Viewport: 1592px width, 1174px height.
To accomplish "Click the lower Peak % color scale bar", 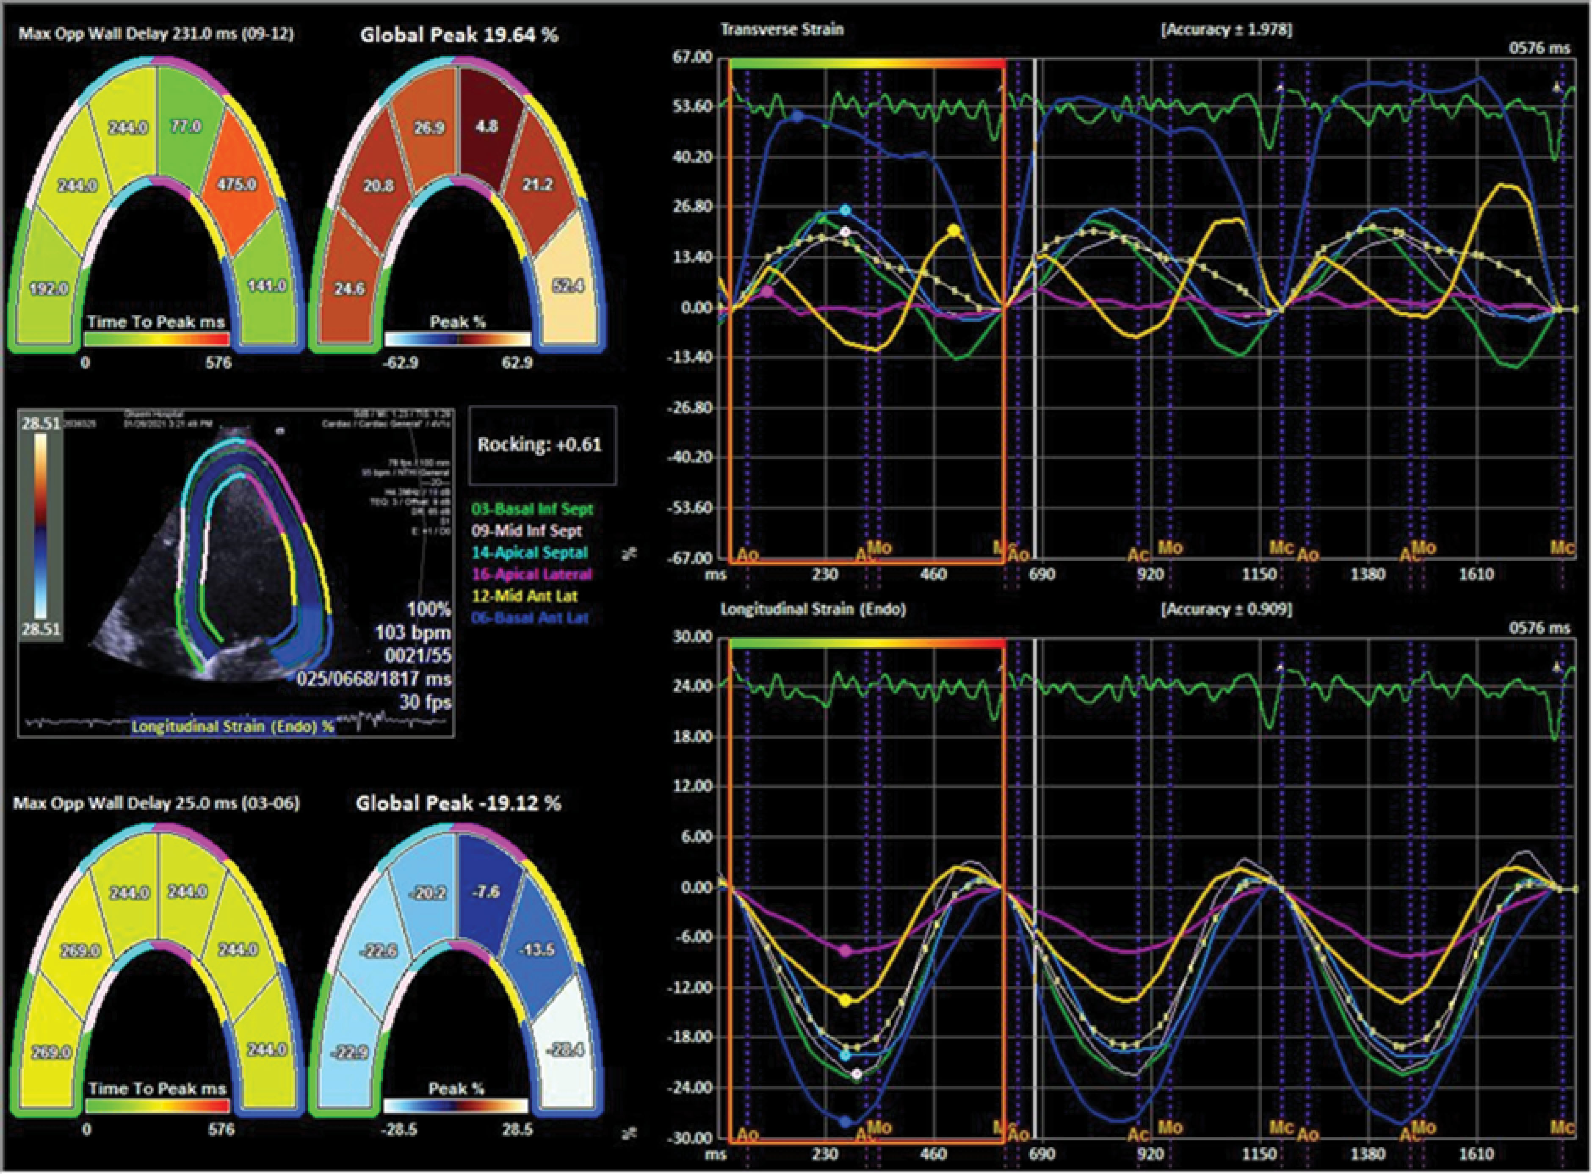I will click(x=456, y=1107).
